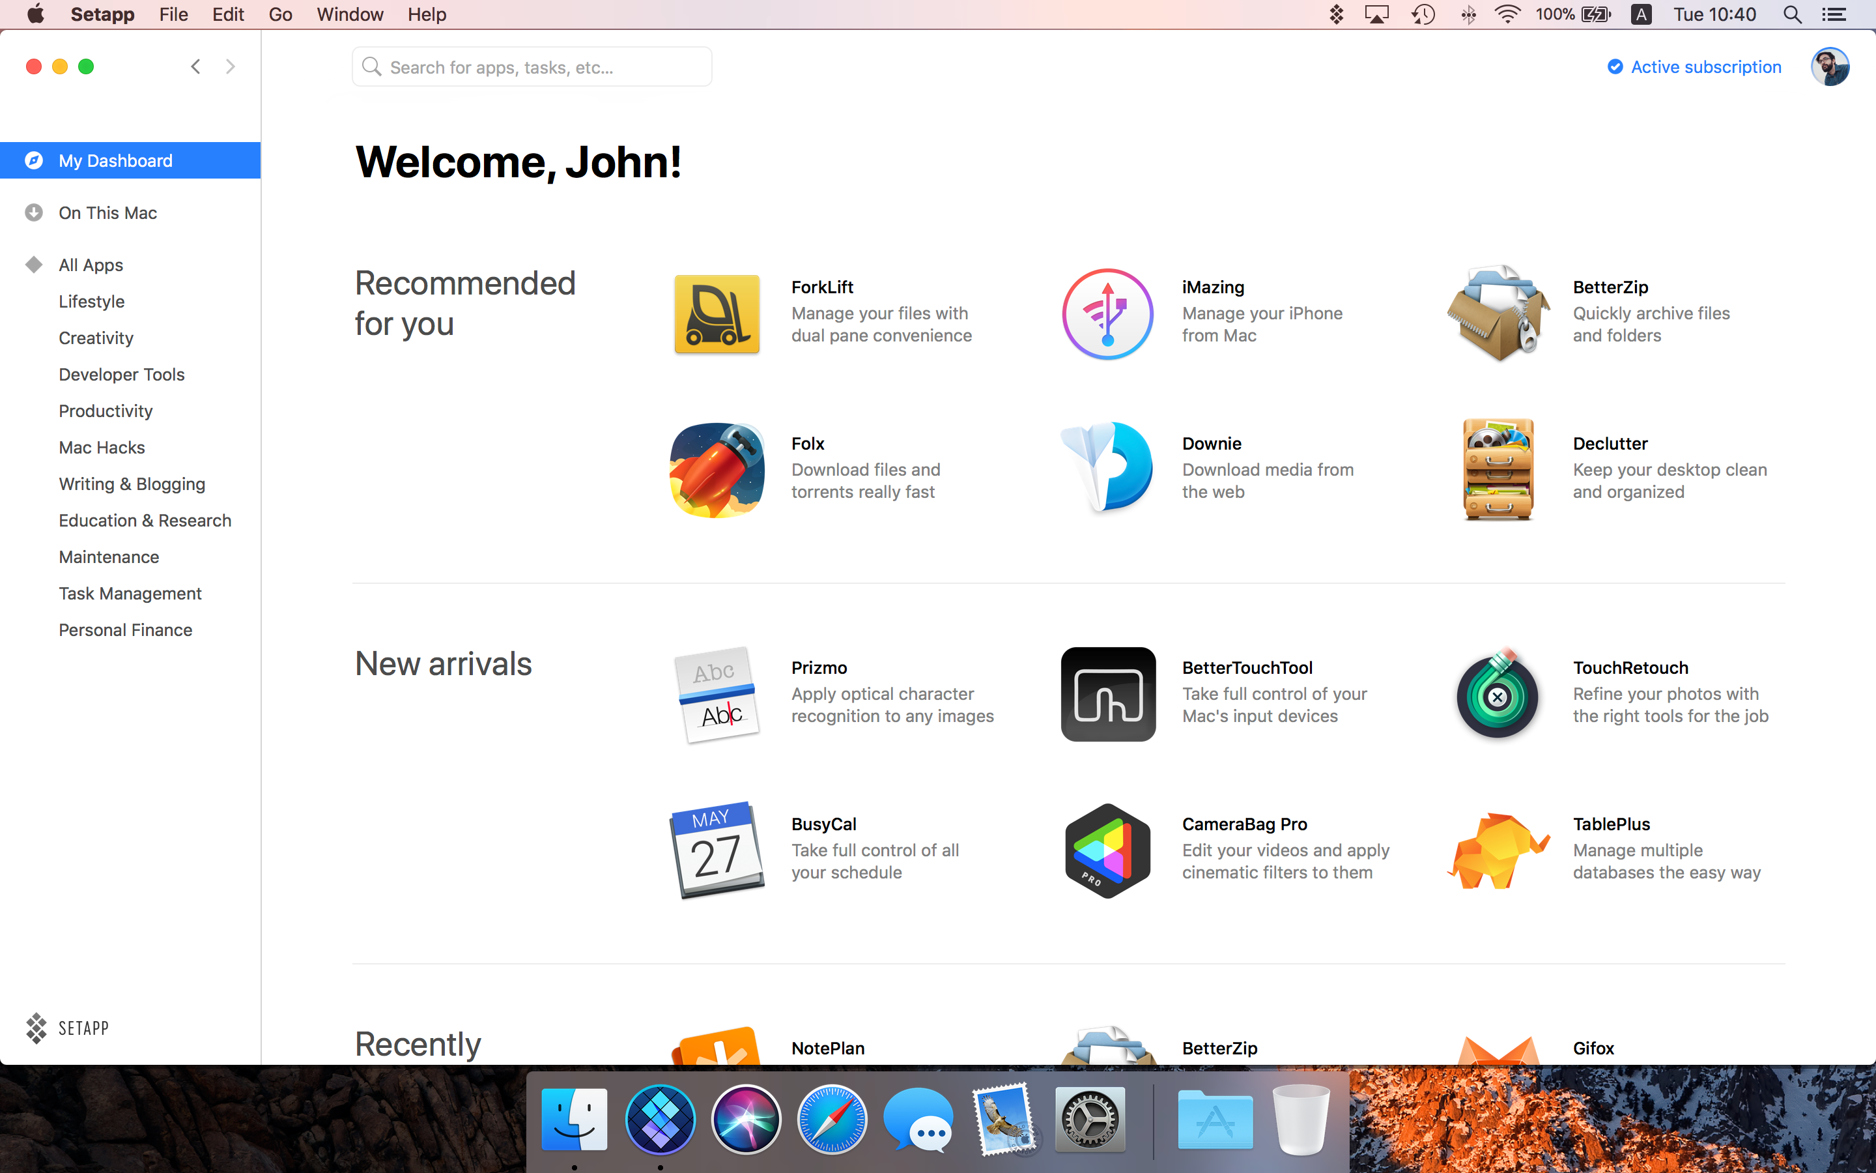Click the BetterZip icon under Recommended

coord(1498,314)
